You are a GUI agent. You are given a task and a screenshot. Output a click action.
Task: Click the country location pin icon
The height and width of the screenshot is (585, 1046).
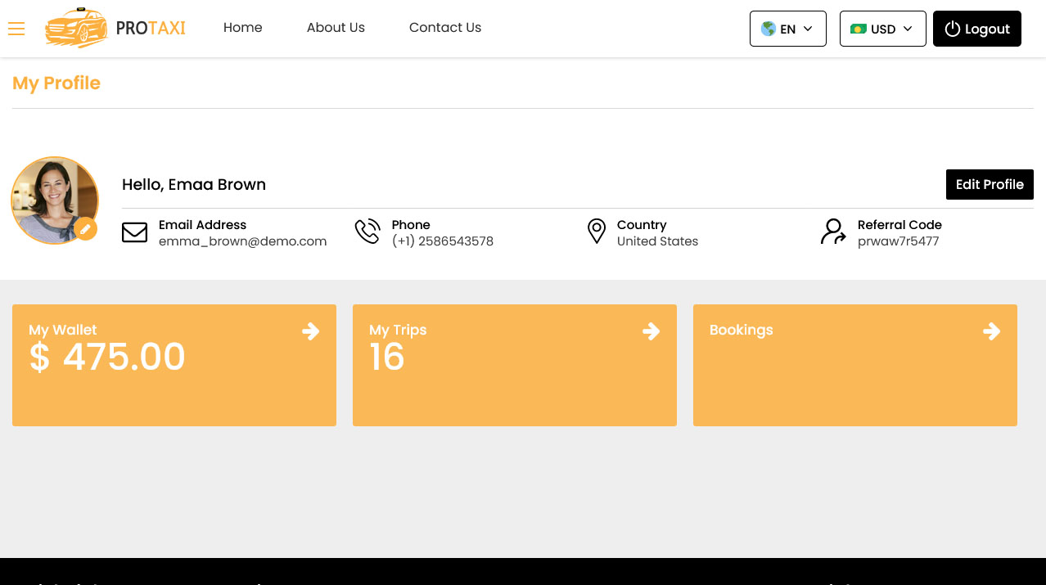click(x=597, y=232)
